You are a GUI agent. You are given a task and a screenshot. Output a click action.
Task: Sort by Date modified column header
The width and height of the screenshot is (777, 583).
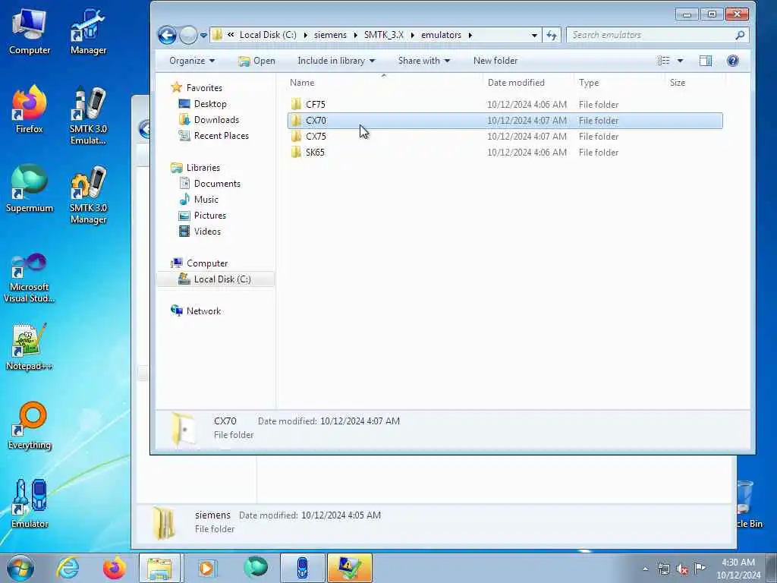(528, 83)
